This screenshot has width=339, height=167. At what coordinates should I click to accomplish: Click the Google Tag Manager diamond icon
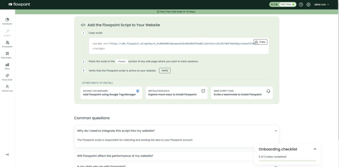138,91
